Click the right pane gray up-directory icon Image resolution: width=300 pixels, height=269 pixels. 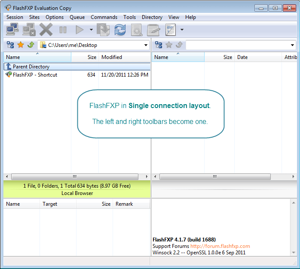click(179, 45)
